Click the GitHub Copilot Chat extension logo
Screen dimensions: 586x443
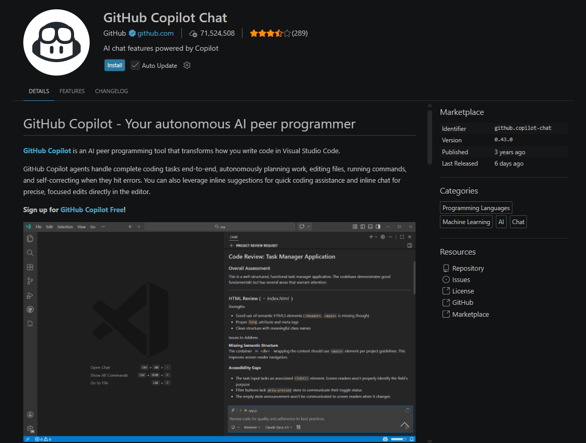(56, 42)
